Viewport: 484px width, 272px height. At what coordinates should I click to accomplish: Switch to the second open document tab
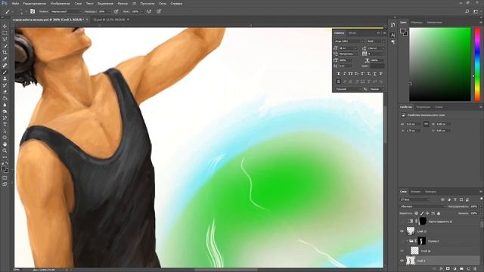pos(109,20)
